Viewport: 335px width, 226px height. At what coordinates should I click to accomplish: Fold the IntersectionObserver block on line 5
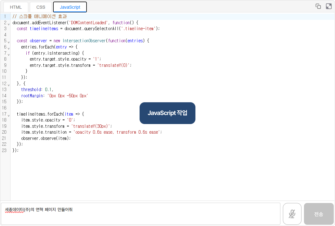click(9, 42)
